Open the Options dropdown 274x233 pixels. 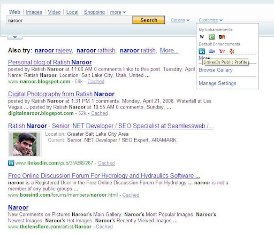tap(180, 20)
